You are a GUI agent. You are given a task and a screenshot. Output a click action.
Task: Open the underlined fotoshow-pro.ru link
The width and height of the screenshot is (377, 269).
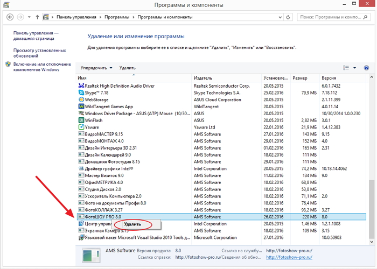coord(289,257)
